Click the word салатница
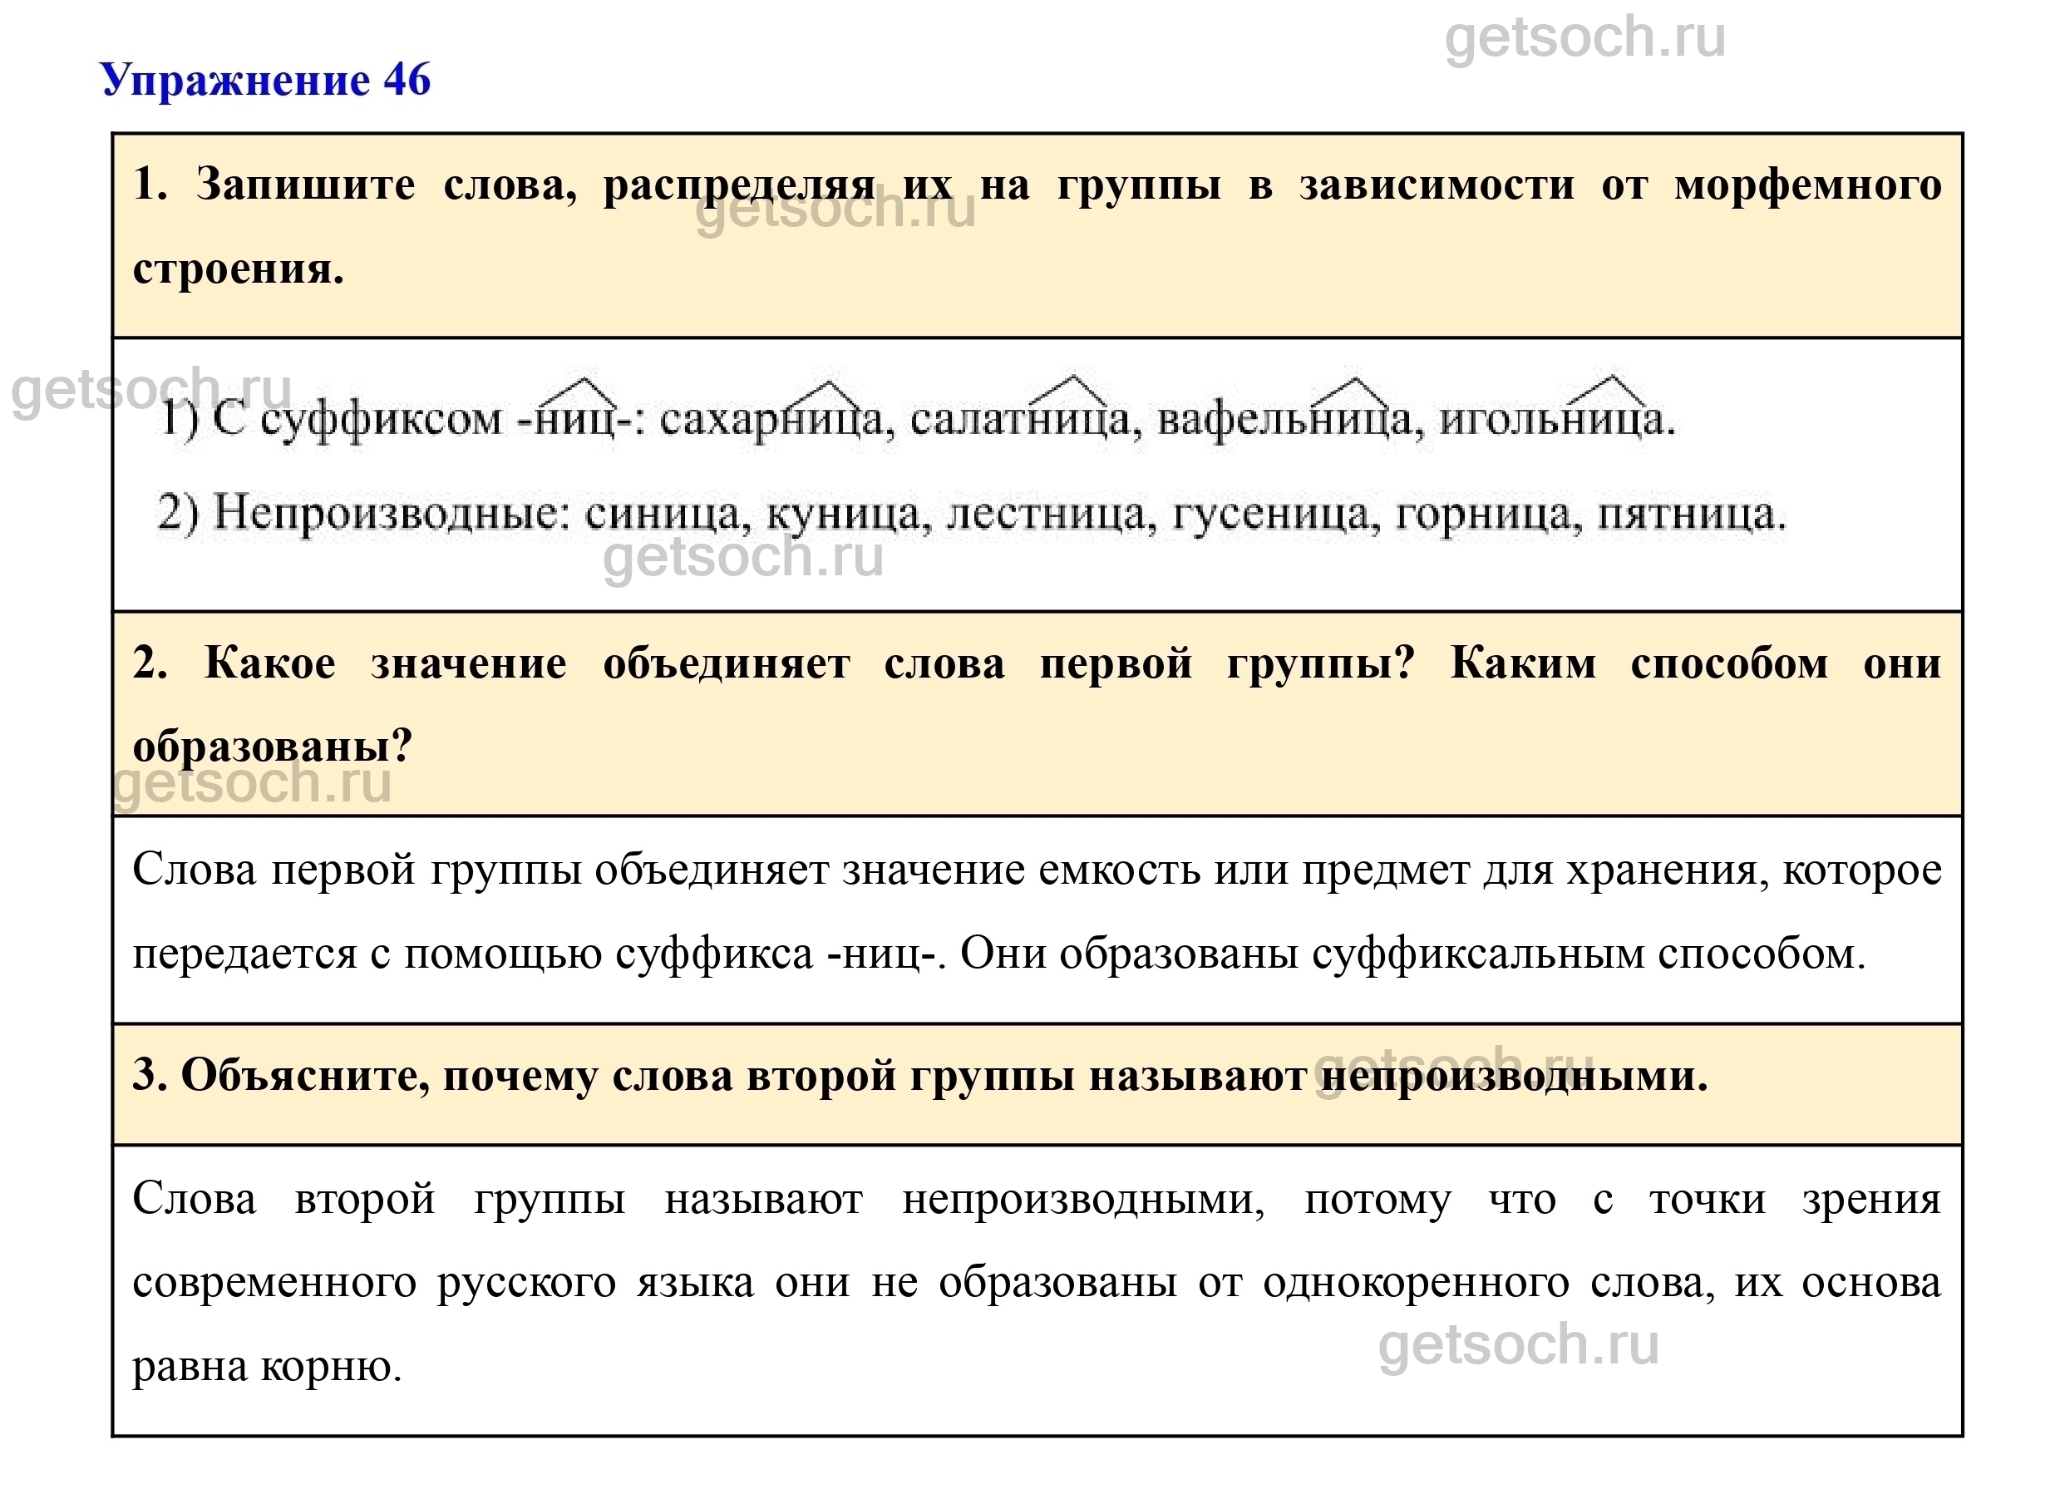This screenshot has width=2065, height=1489. click(1020, 420)
